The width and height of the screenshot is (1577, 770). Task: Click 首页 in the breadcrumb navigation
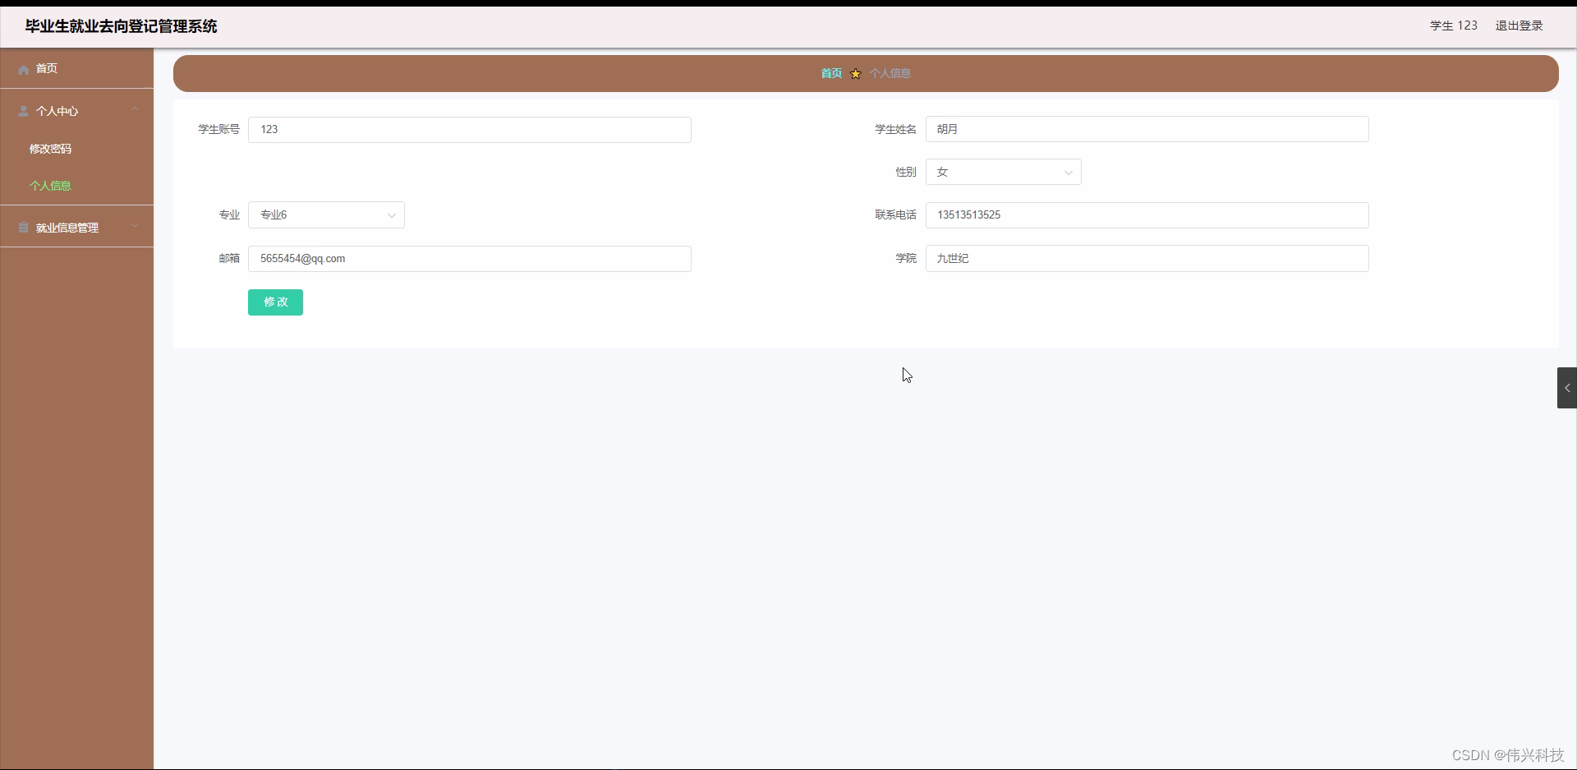(830, 73)
